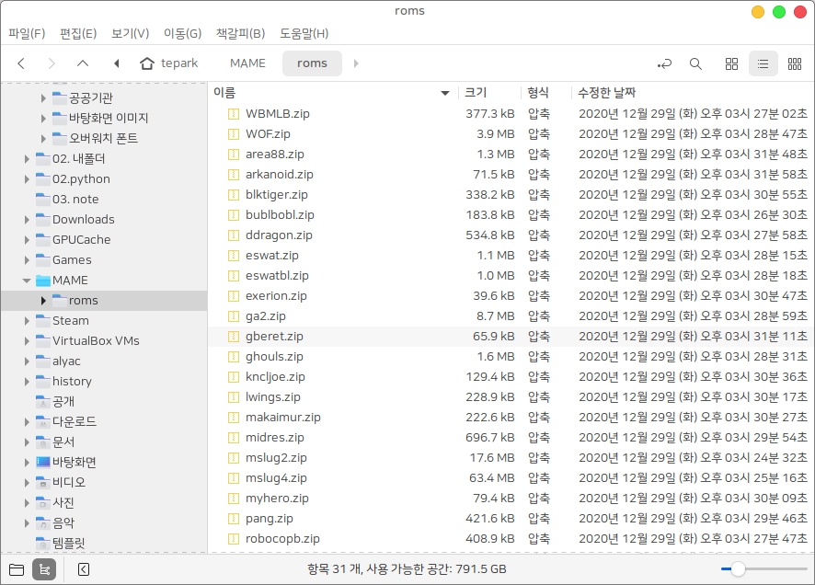
Task: Sort files by 크기 column header
Action: pos(476,93)
